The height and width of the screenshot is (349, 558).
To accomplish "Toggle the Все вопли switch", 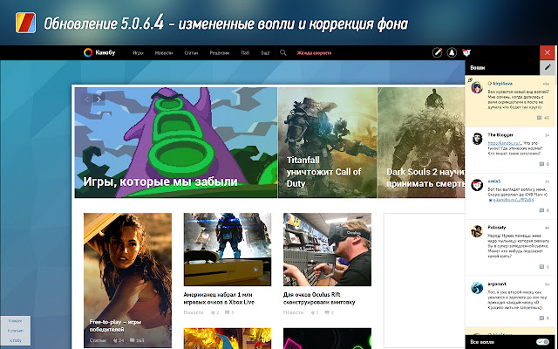I will [542, 341].
